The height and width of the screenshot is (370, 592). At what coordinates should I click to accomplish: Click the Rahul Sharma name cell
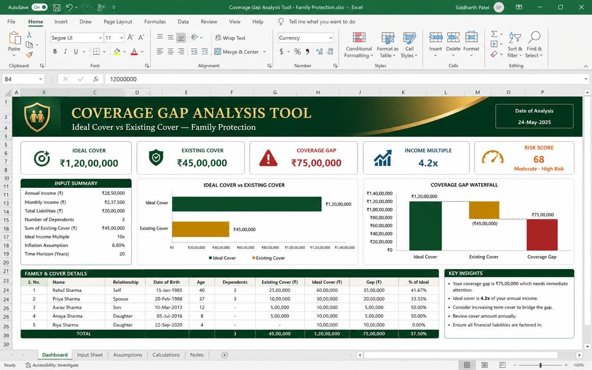pos(76,290)
